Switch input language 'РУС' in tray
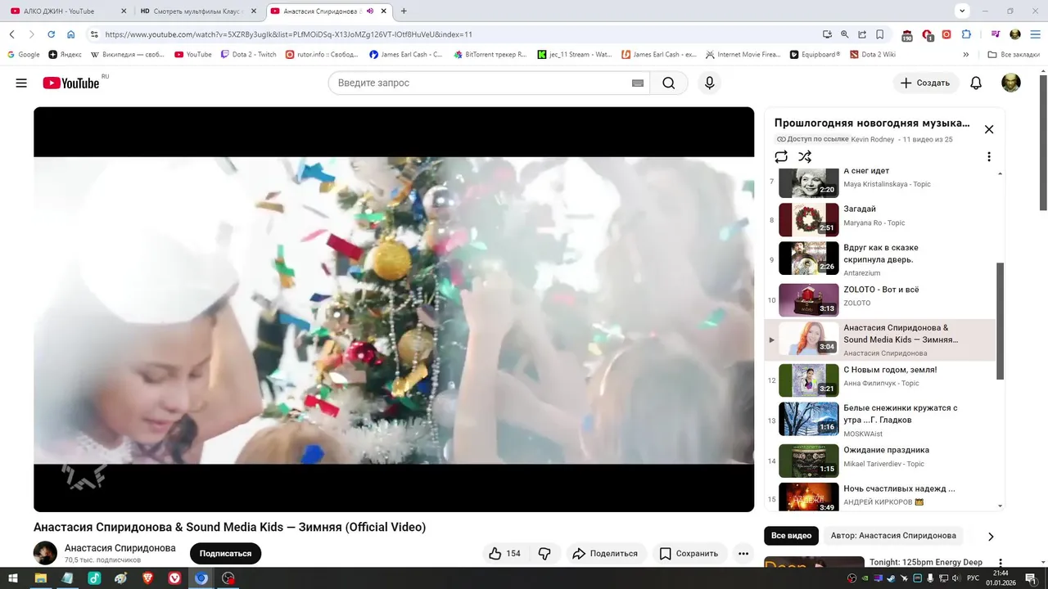Viewport: 1048px width, 589px height. pyautogui.click(x=973, y=578)
